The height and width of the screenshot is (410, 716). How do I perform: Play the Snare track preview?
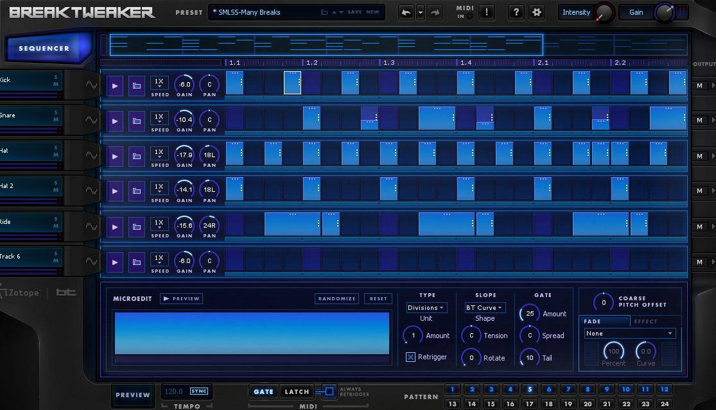[114, 121]
